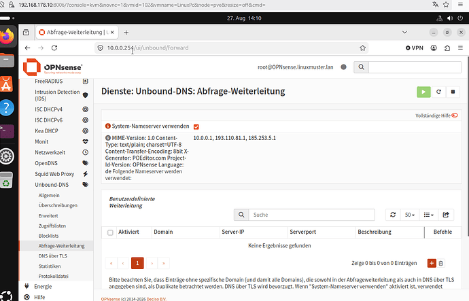Toggle Vollständige Hilfe switch
Image resolution: width=469 pixels, height=301 pixels.
[455, 116]
